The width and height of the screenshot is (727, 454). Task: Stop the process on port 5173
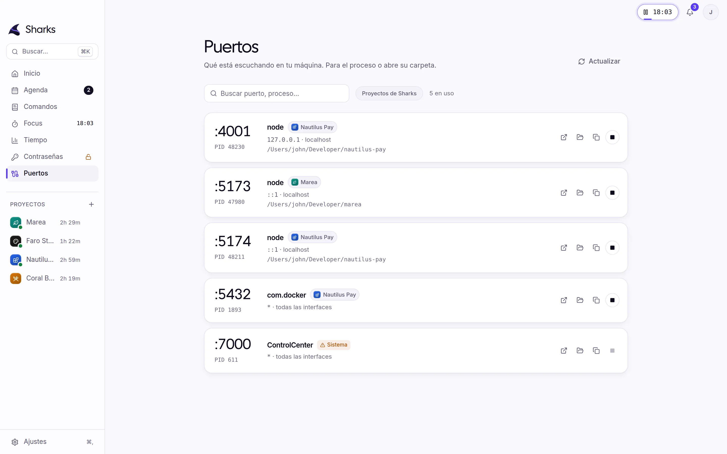[612, 192]
